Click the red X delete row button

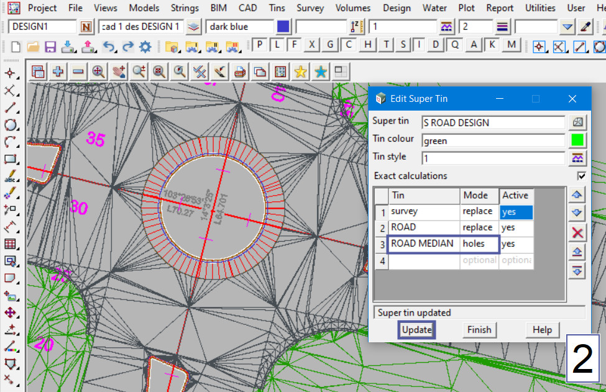pos(577,232)
